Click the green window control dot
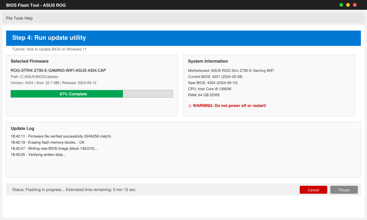Viewport: 367px width, 220px height. point(341,5)
